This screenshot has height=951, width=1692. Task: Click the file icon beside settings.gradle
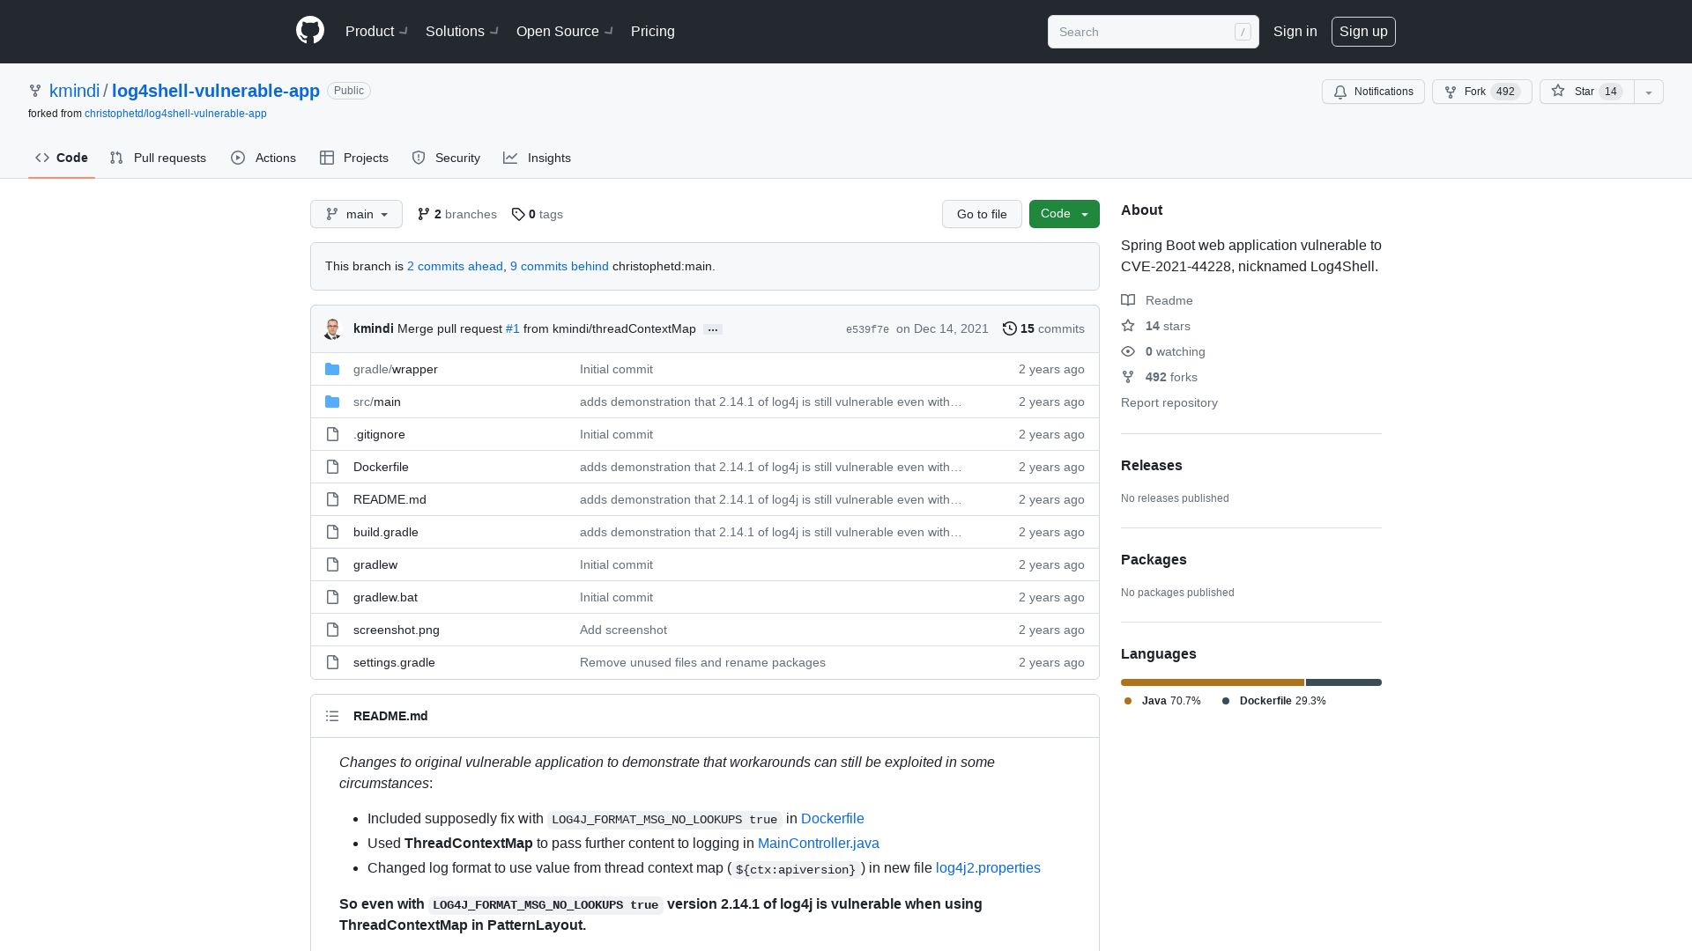coord(332,662)
